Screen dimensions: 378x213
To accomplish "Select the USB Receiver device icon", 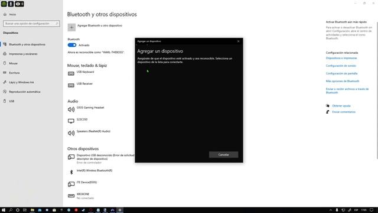I will [x=71, y=85].
